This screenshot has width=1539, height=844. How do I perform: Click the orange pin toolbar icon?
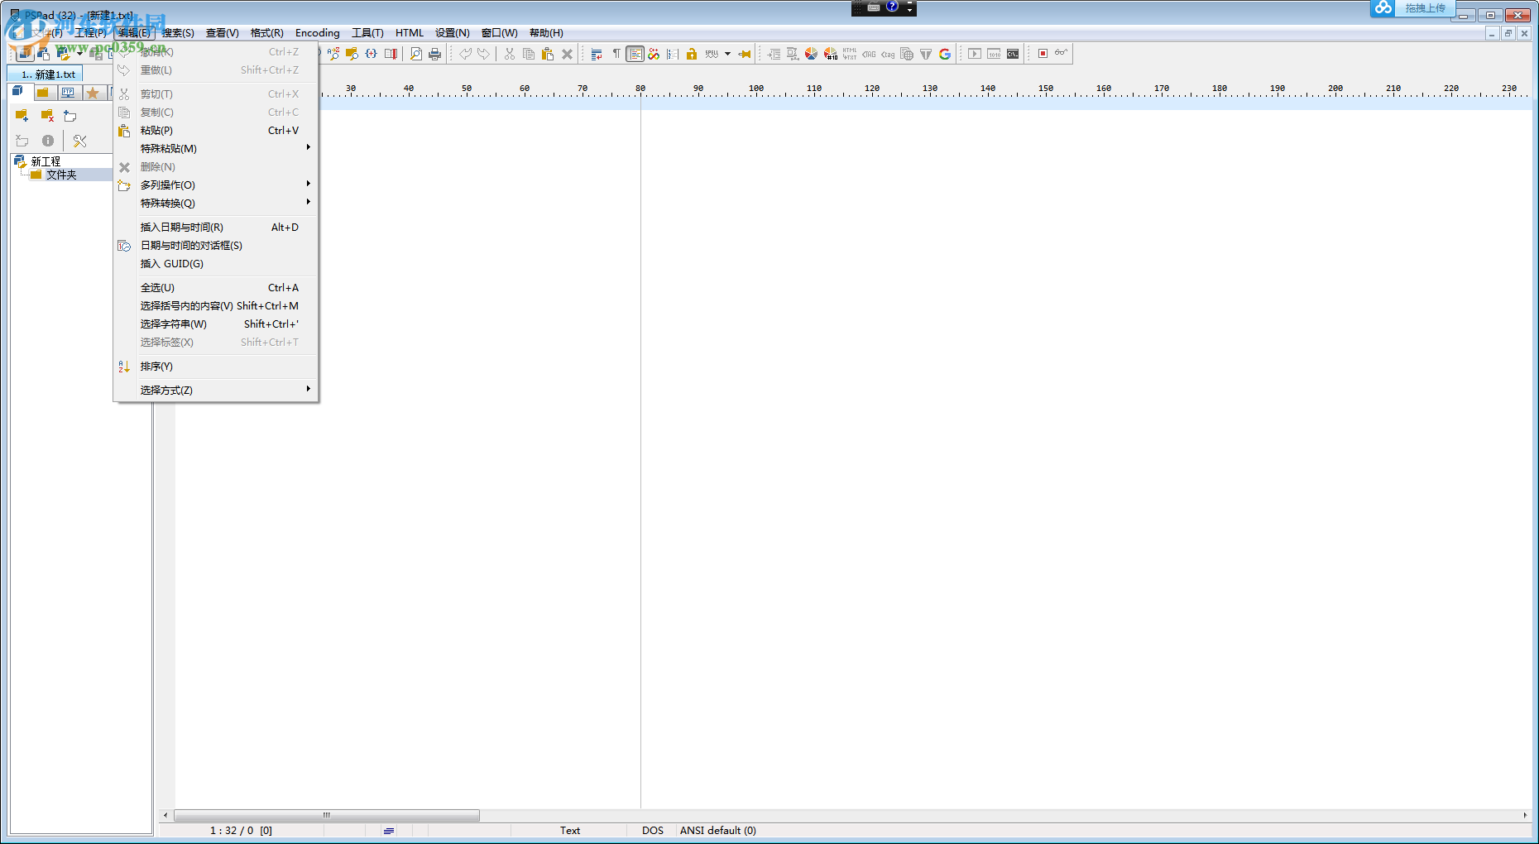click(745, 54)
